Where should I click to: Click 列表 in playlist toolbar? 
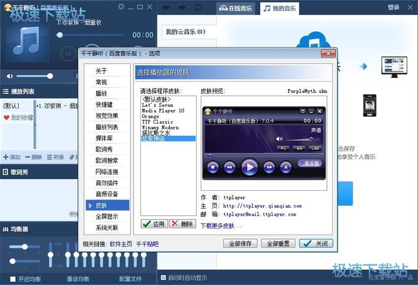(x=56, y=157)
